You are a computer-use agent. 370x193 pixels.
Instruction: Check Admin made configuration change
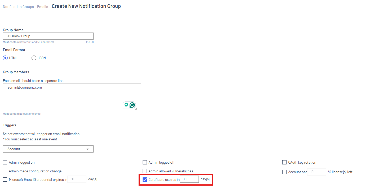5,171
